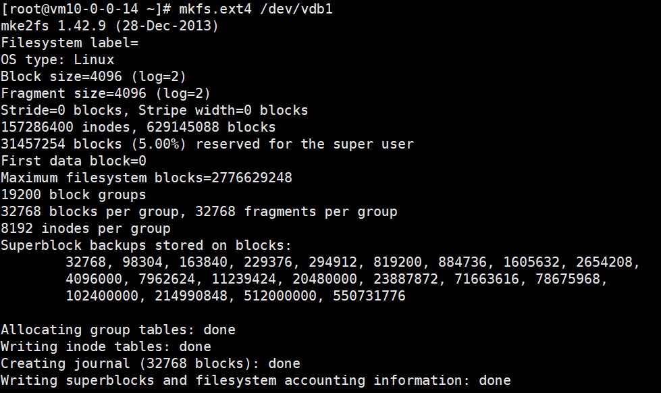Click the Fragment size=4096 text

point(74,93)
